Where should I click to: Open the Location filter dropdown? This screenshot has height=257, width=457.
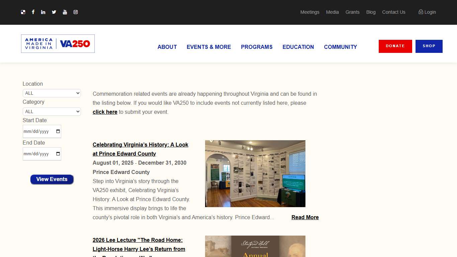[52, 93]
